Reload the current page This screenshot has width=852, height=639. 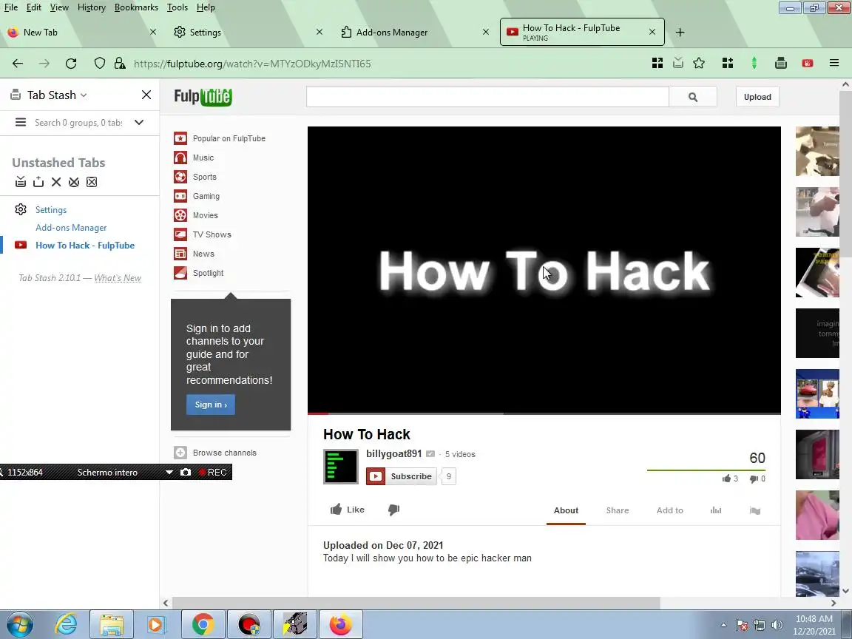(x=71, y=64)
